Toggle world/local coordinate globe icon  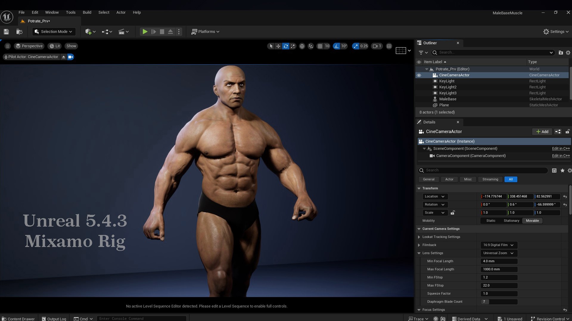point(302,46)
